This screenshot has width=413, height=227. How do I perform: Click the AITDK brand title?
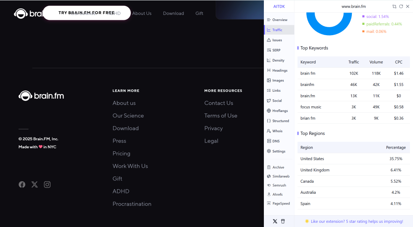(279, 6)
